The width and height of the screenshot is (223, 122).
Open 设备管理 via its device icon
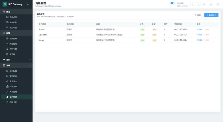[x=8, y=39]
